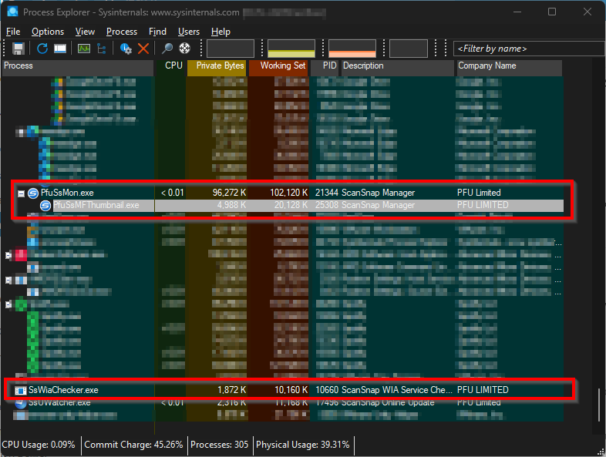The height and width of the screenshot is (457, 606).
Task: Click the 4,988 K private bytes value
Action: 231,205
